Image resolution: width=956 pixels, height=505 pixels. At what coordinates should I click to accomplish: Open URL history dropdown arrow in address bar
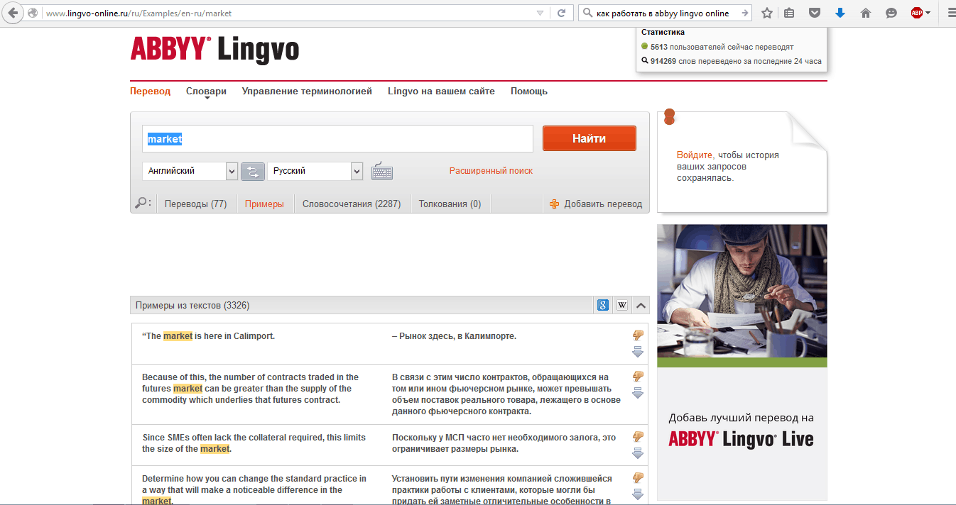coord(541,13)
